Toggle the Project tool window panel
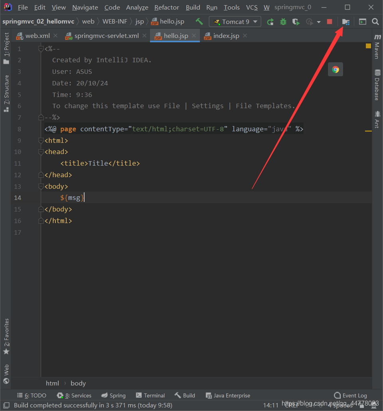This screenshot has width=383, height=411. 6,48
